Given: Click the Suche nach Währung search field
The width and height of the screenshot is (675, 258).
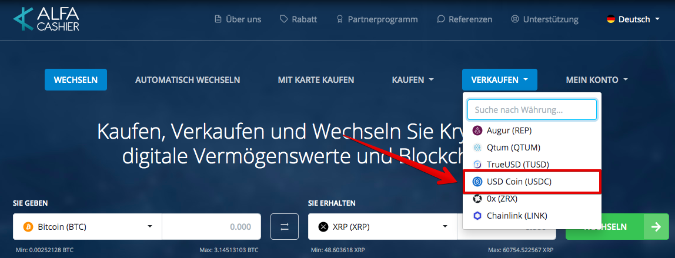Looking at the screenshot, I should coord(532,110).
